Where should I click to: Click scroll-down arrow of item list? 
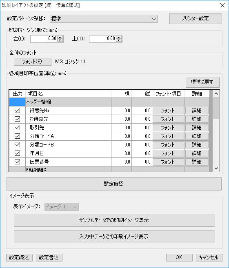point(216,168)
